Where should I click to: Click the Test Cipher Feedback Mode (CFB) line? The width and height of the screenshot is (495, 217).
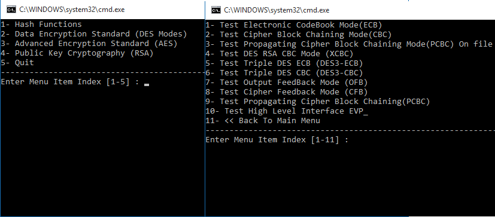pos(287,92)
